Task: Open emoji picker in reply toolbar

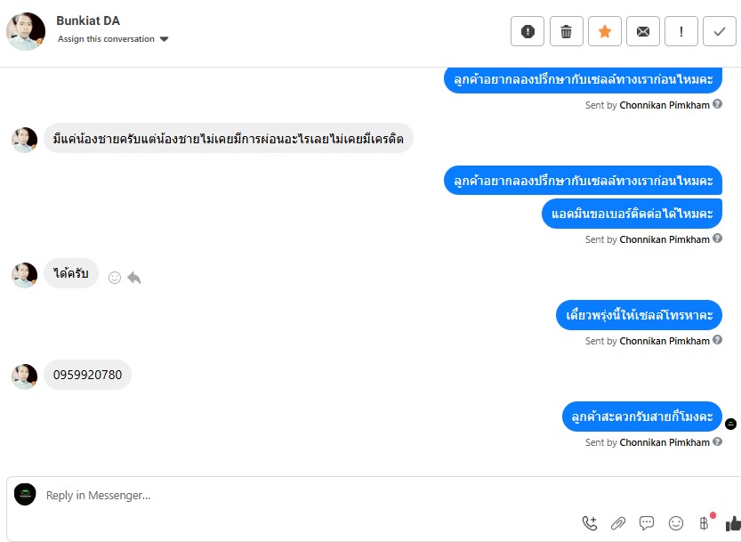Action: coord(676,522)
